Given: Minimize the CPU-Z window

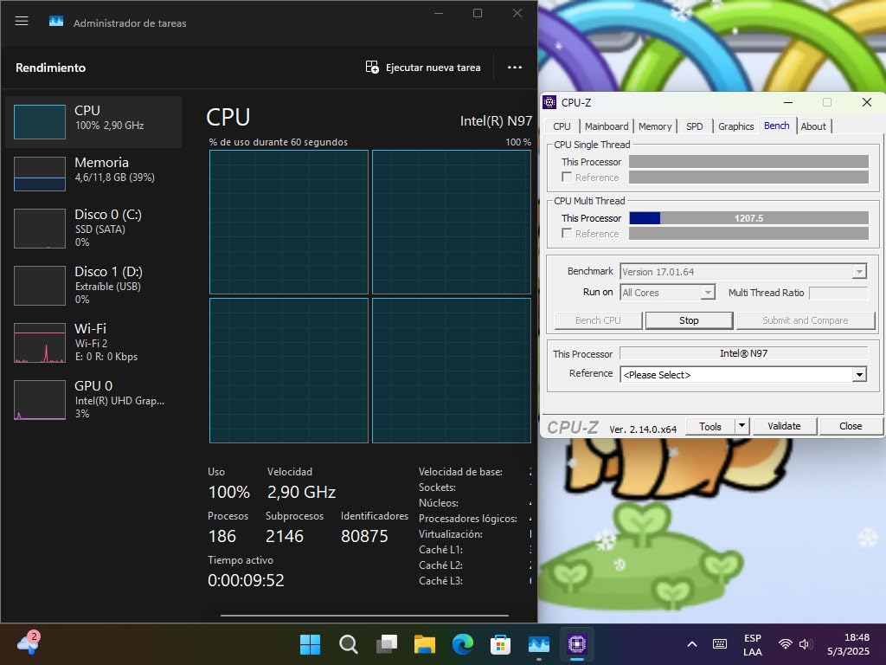Looking at the screenshot, I should click(788, 102).
